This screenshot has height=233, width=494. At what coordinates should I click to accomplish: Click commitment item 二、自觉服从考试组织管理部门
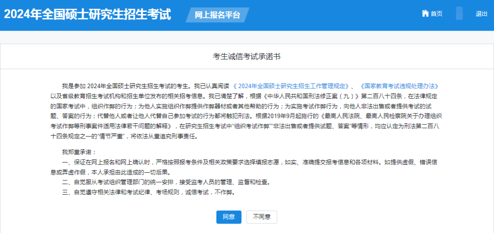[x=166, y=182]
